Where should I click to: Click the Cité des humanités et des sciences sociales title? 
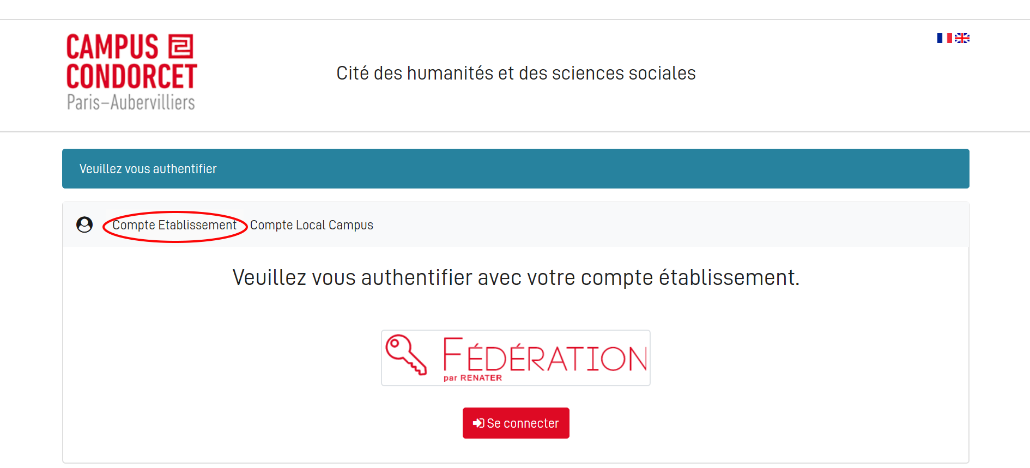pyautogui.click(x=516, y=73)
